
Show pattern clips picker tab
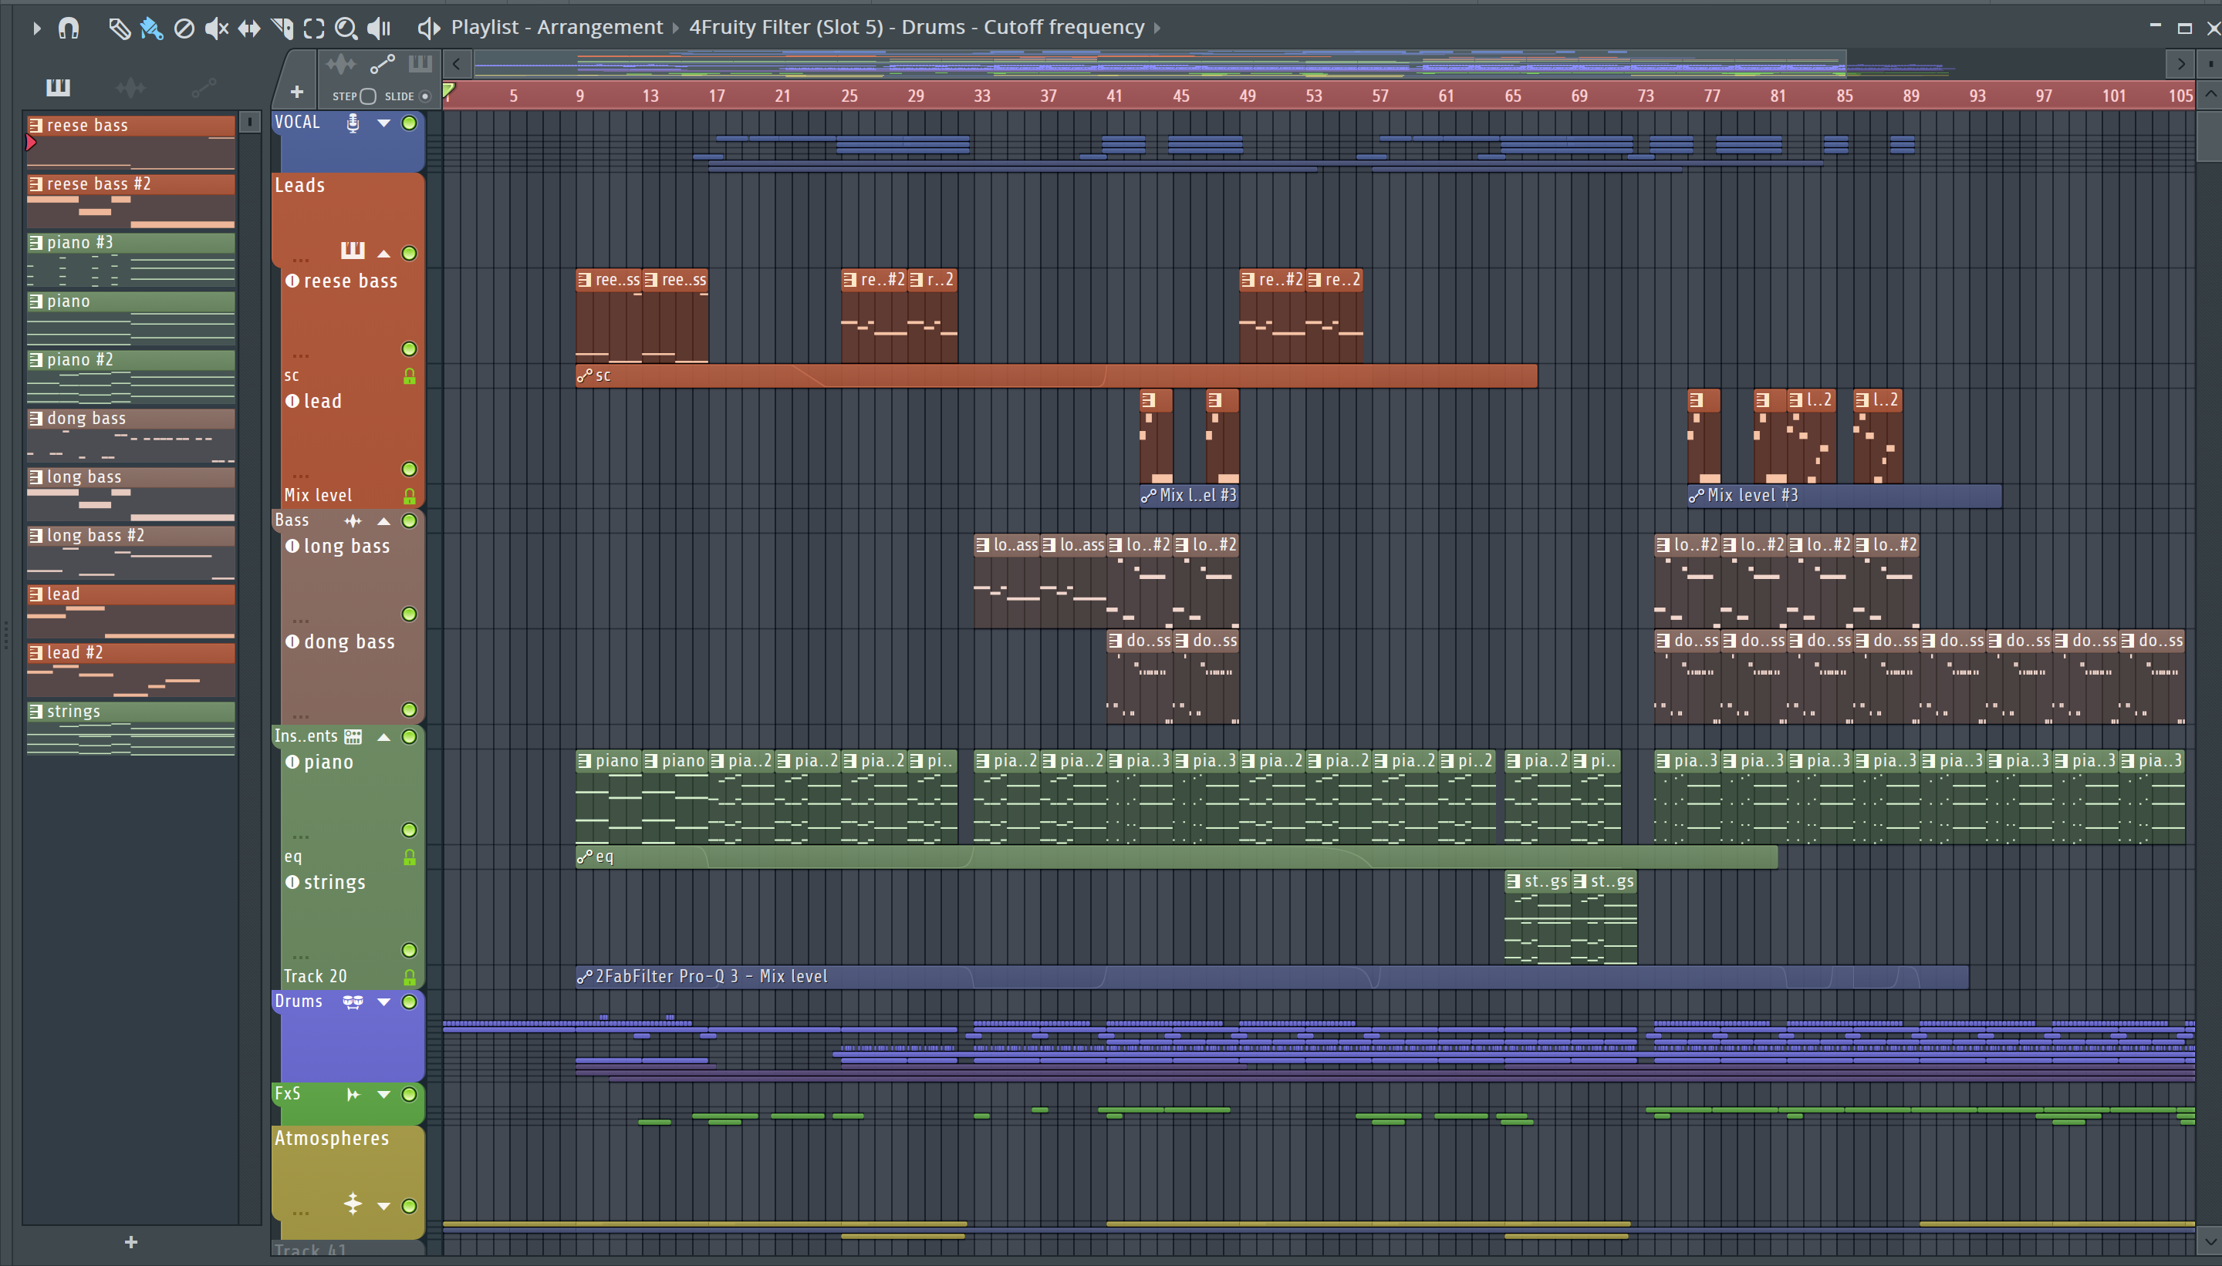pos(57,86)
